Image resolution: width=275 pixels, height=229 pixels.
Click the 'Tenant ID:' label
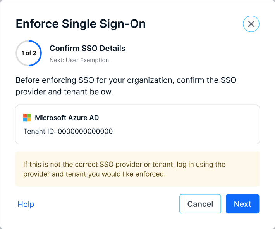pyautogui.click(x=40, y=131)
